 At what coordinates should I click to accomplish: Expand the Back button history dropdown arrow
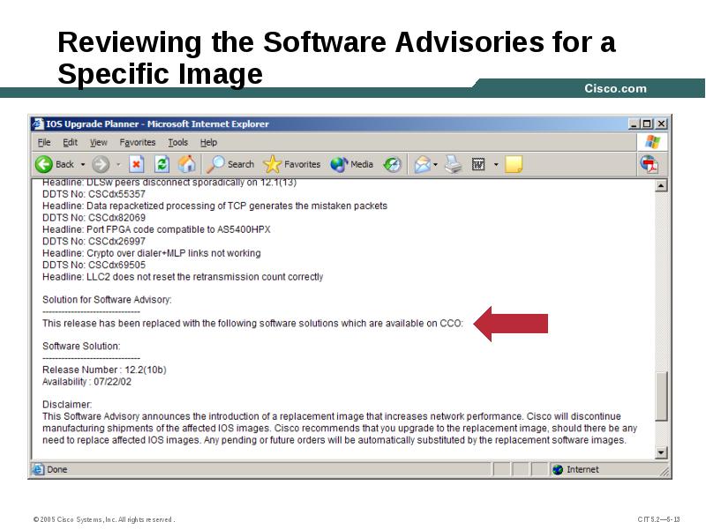(83, 165)
